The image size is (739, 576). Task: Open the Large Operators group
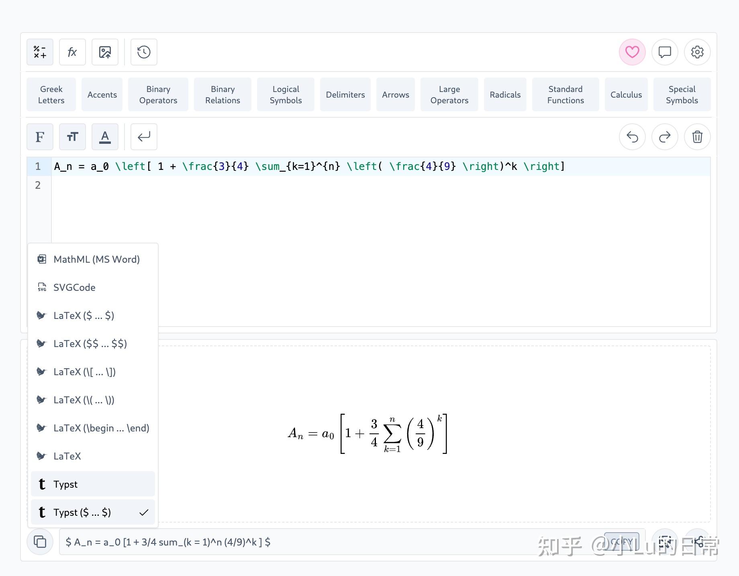449,95
